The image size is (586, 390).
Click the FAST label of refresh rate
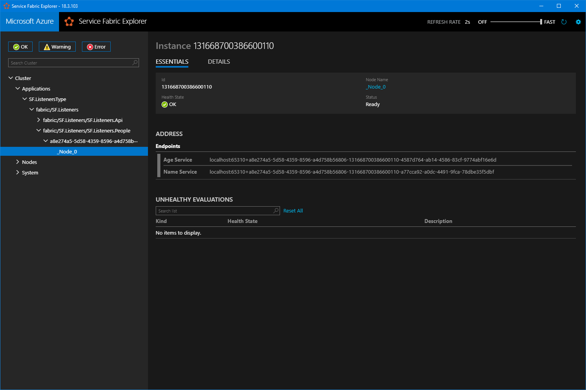click(549, 22)
